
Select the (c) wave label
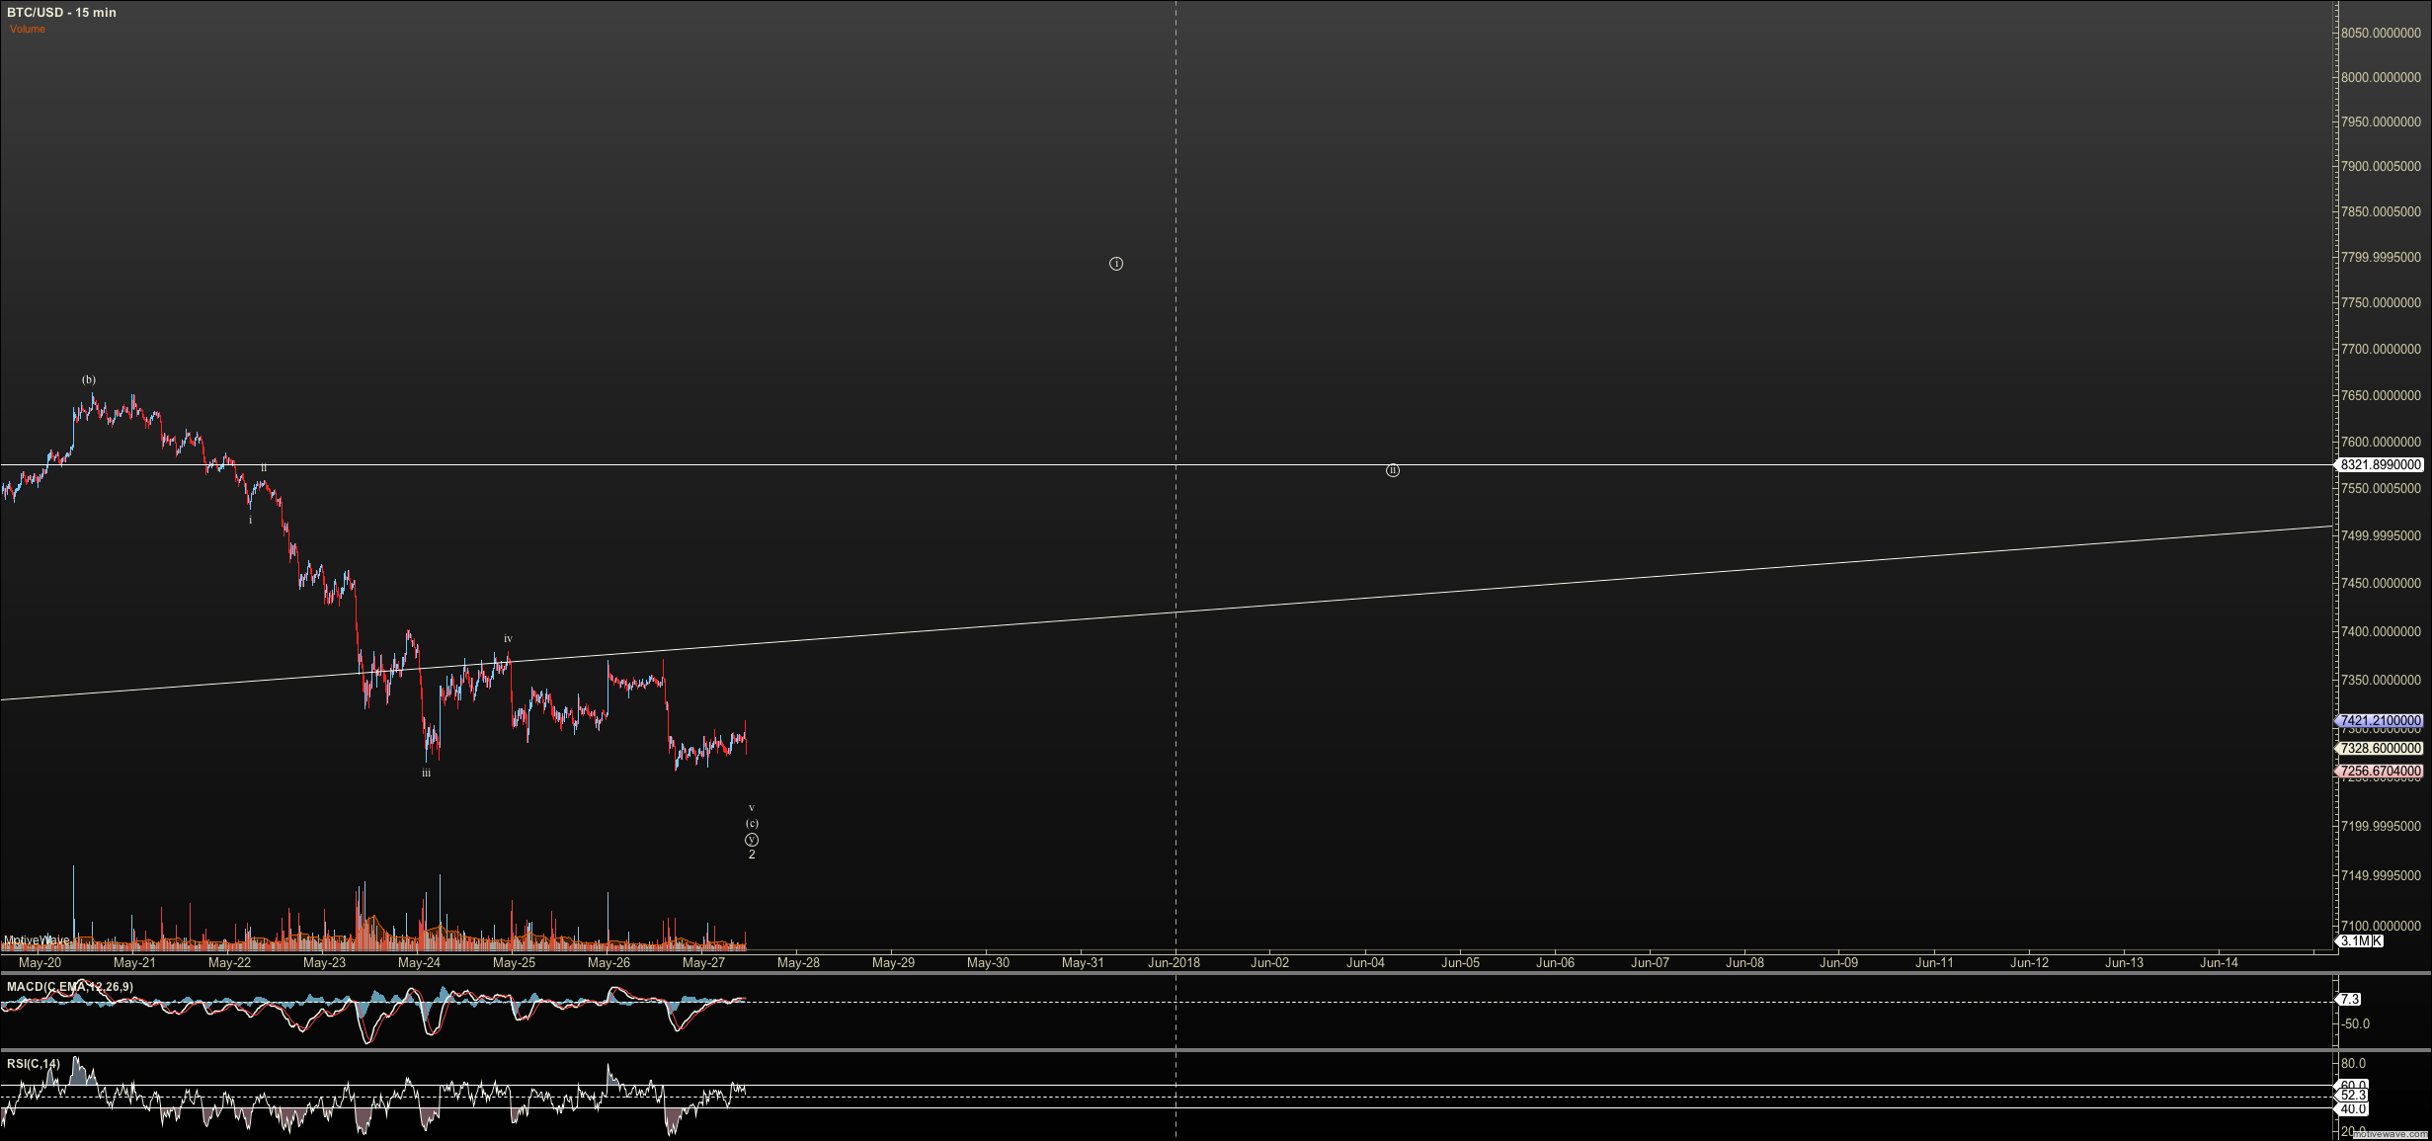tap(752, 823)
